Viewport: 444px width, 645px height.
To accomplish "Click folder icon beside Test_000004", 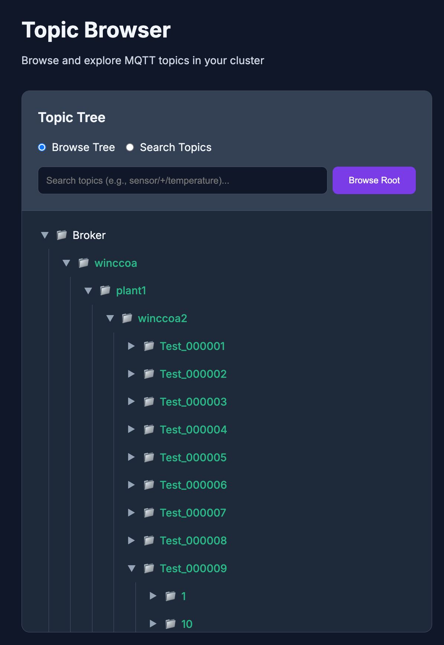I will coord(149,429).
